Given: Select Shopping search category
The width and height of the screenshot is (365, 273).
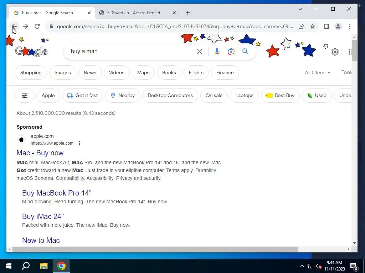Looking at the screenshot, I should pyautogui.click(x=31, y=73).
